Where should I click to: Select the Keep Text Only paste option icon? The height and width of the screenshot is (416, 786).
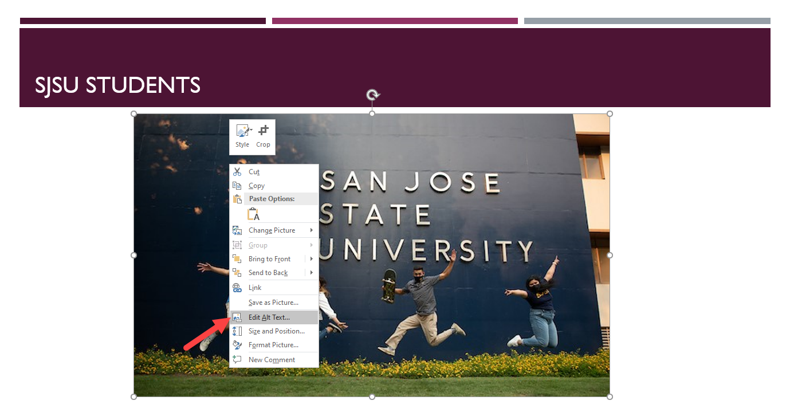coord(253,213)
